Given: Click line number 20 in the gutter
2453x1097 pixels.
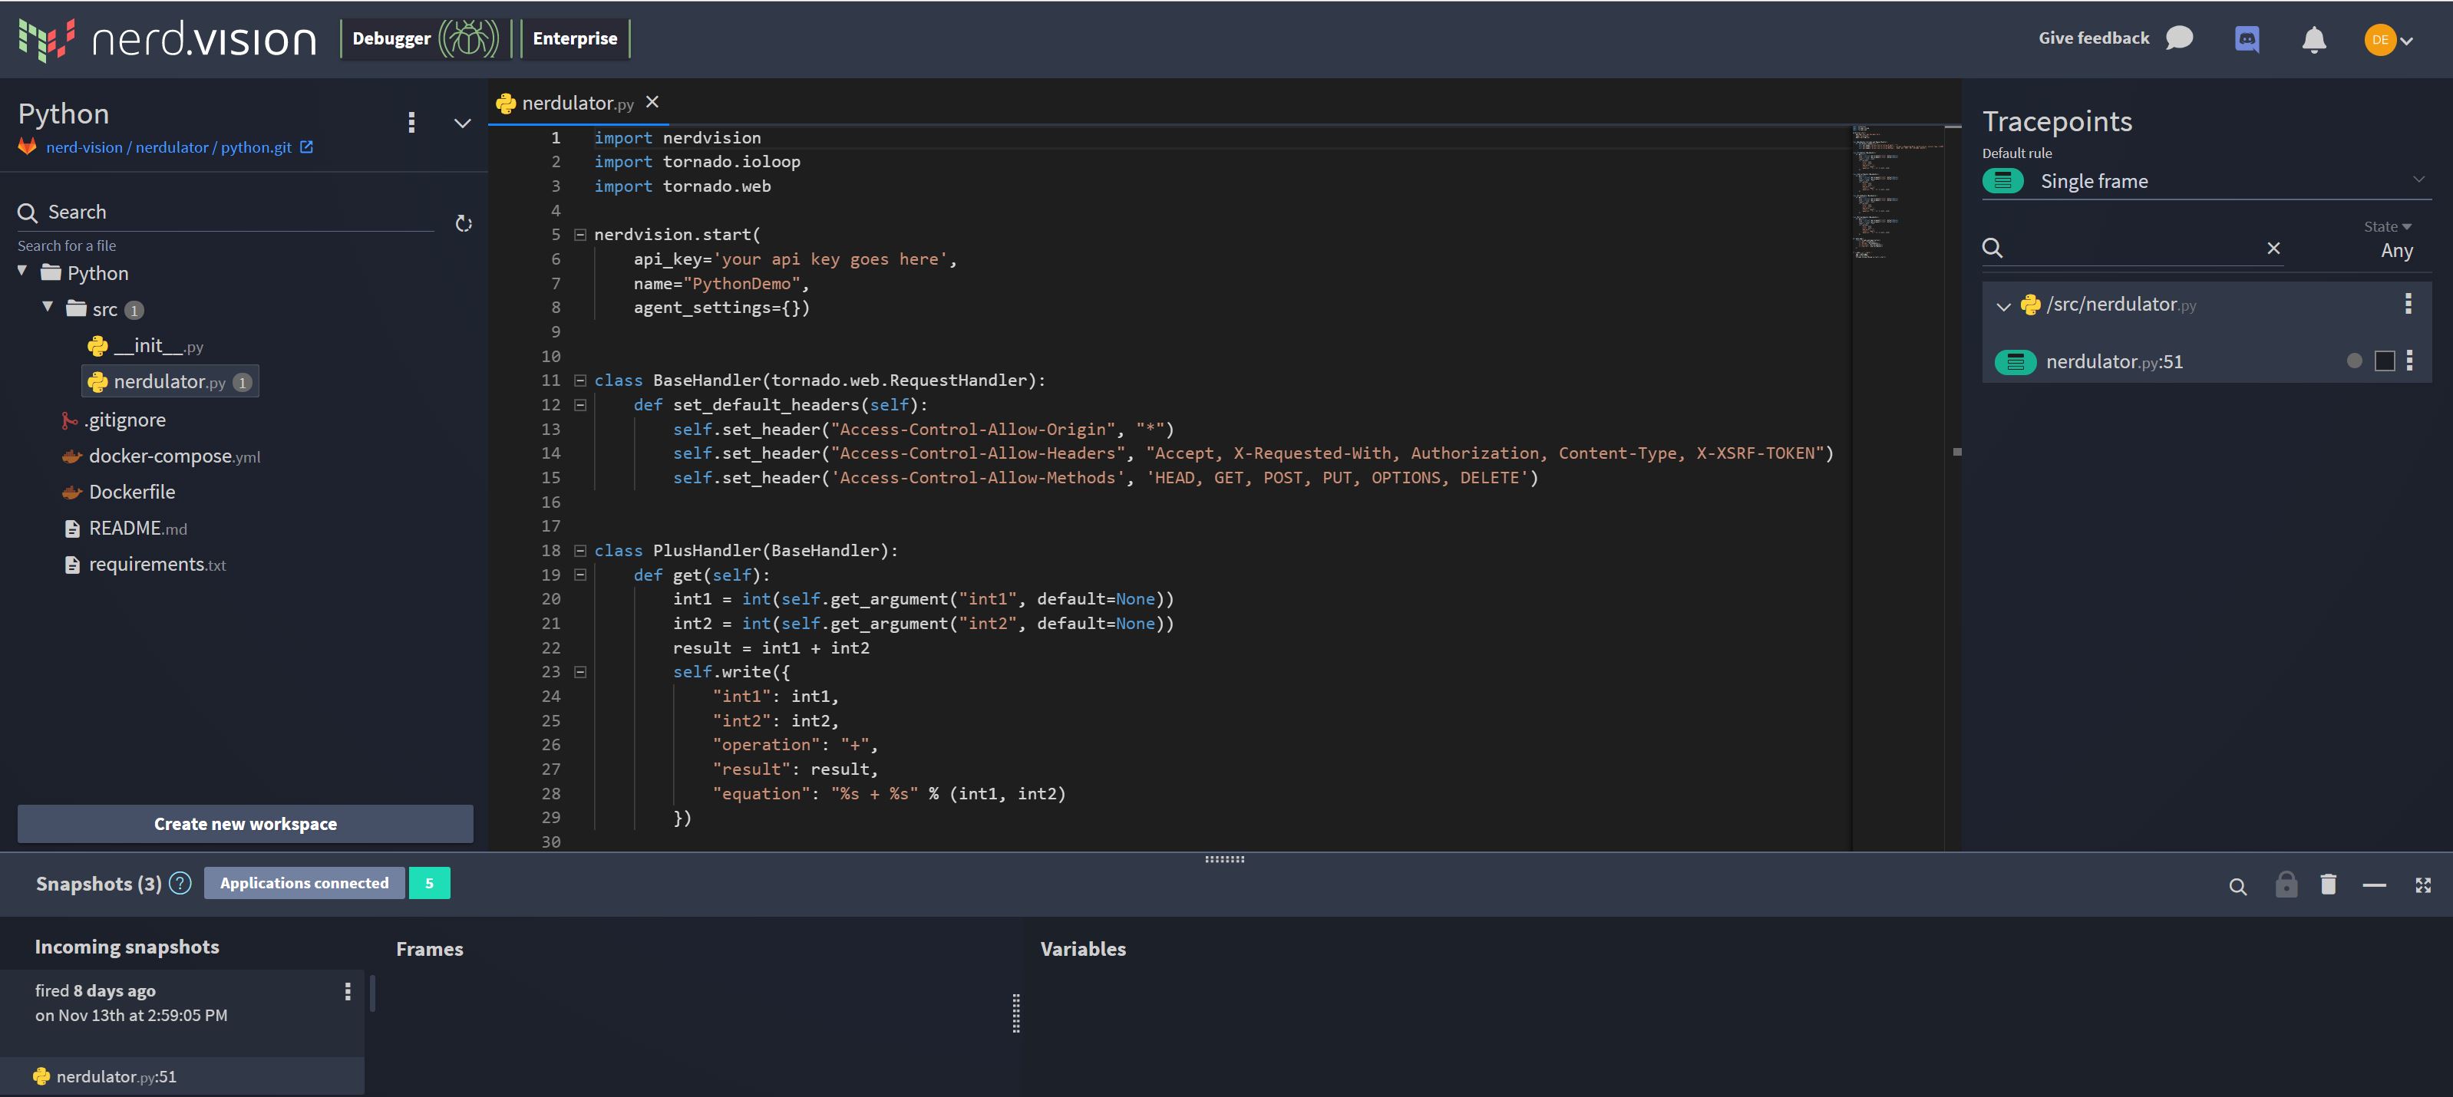Looking at the screenshot, I should point(551,598).
